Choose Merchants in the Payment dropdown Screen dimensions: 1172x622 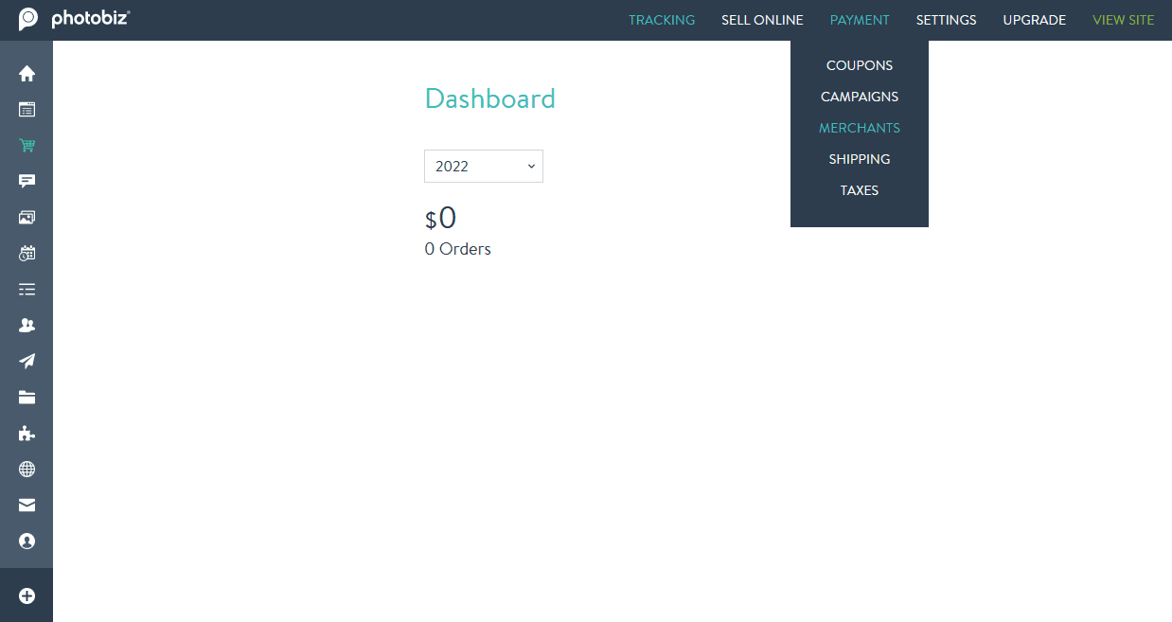click(x=859, y=128)
